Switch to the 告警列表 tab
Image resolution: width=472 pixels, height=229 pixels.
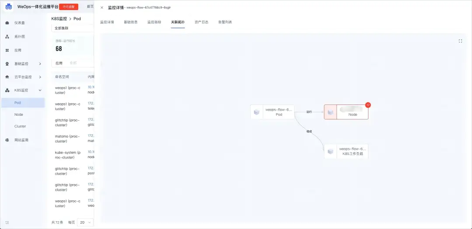[225, 22]
